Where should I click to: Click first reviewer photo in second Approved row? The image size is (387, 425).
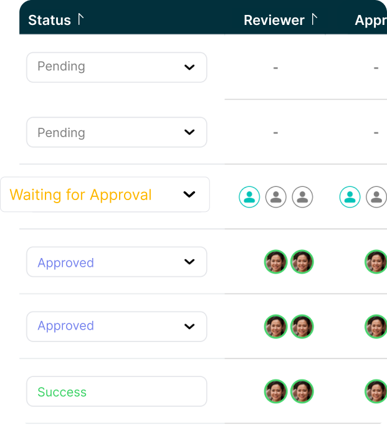pyautogui.click(x=275, y=327)
